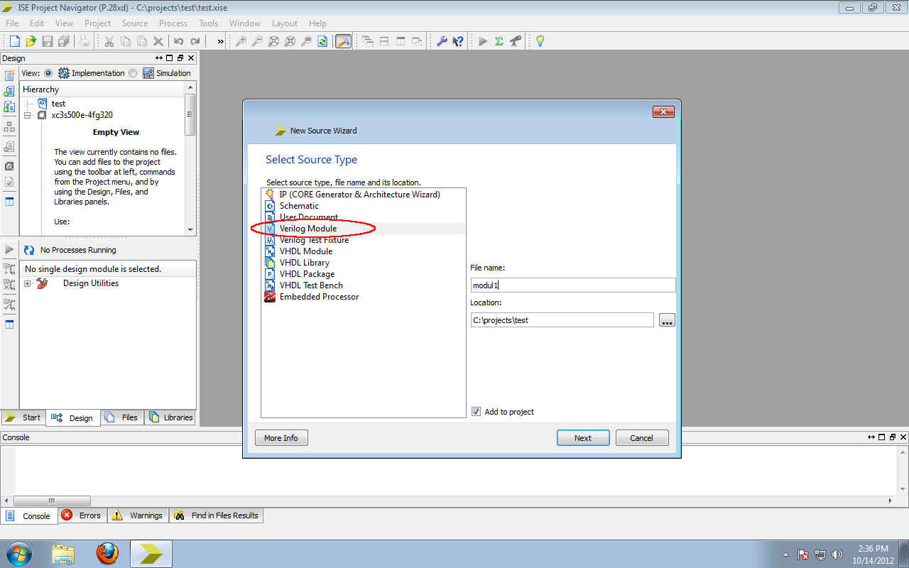Select the Zoom In toolbar icon
909x568 pixels.
click(x=241, y=40)
